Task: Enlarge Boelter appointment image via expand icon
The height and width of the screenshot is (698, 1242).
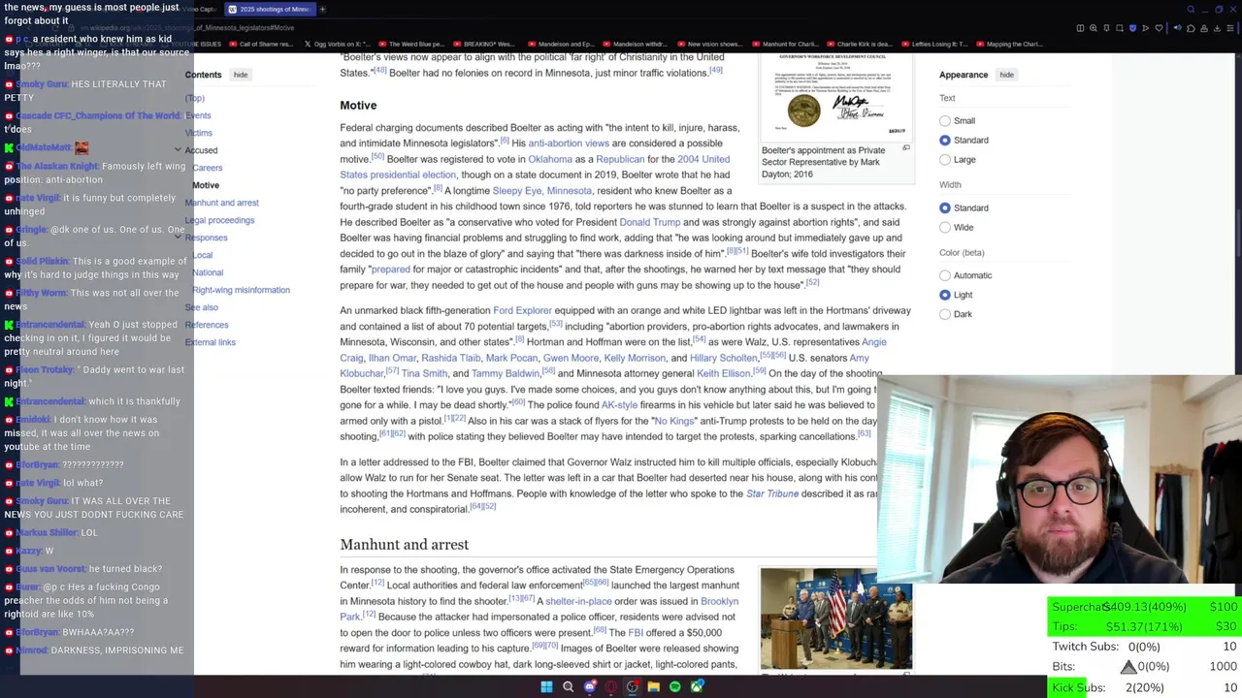Action: 906,148
